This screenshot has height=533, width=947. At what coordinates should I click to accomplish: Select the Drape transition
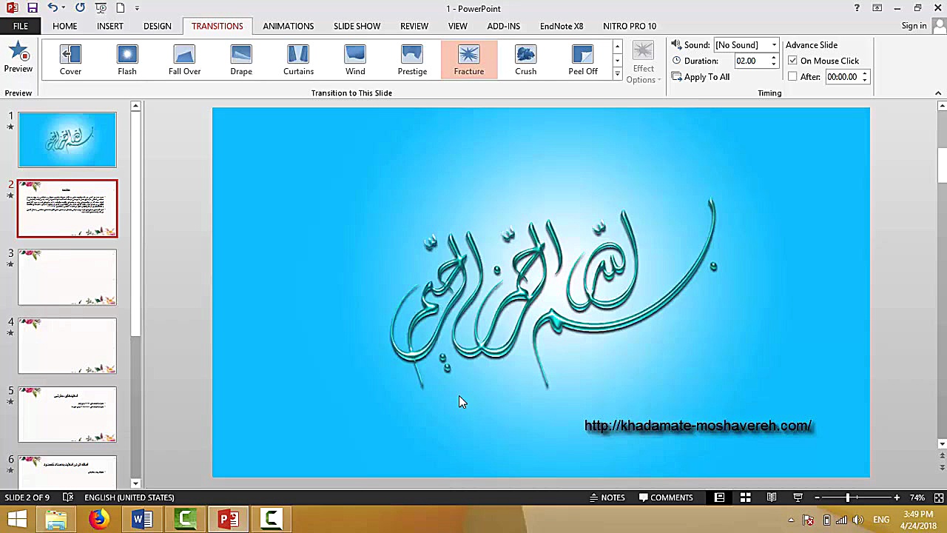point(241,59)
